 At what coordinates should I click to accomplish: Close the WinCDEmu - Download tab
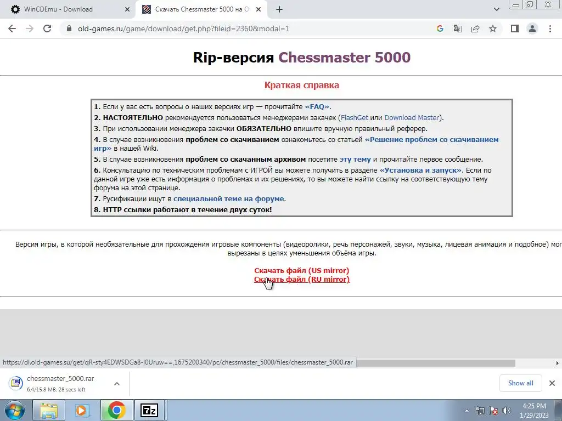click(x=127, y=10)
